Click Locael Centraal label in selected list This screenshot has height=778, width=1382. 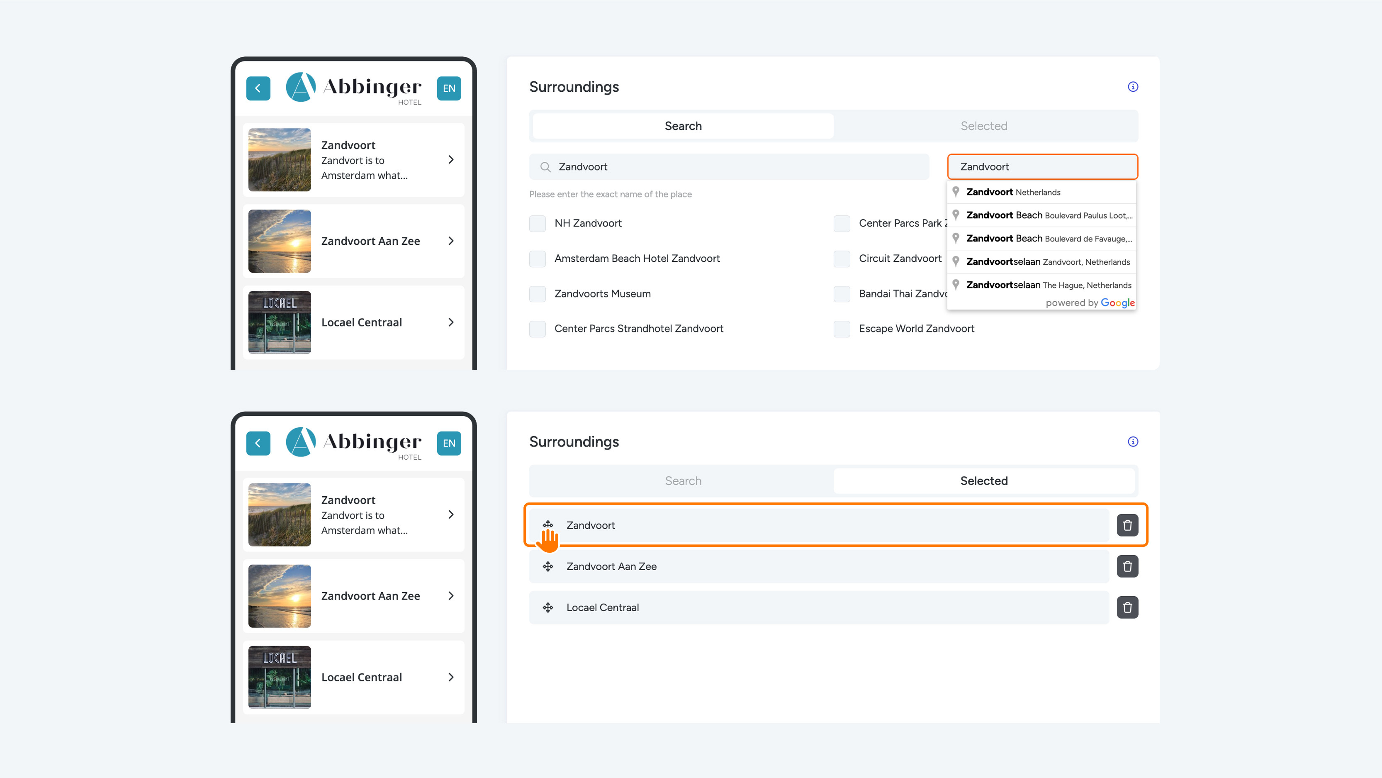(x=603, y=607)
